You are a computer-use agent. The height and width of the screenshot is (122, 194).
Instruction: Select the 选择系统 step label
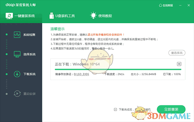(30, 54)
